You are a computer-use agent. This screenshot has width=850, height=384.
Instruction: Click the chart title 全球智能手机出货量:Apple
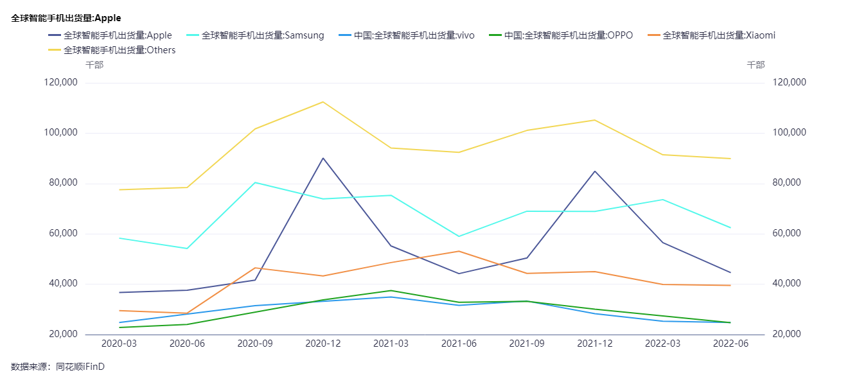click(66, 18)
